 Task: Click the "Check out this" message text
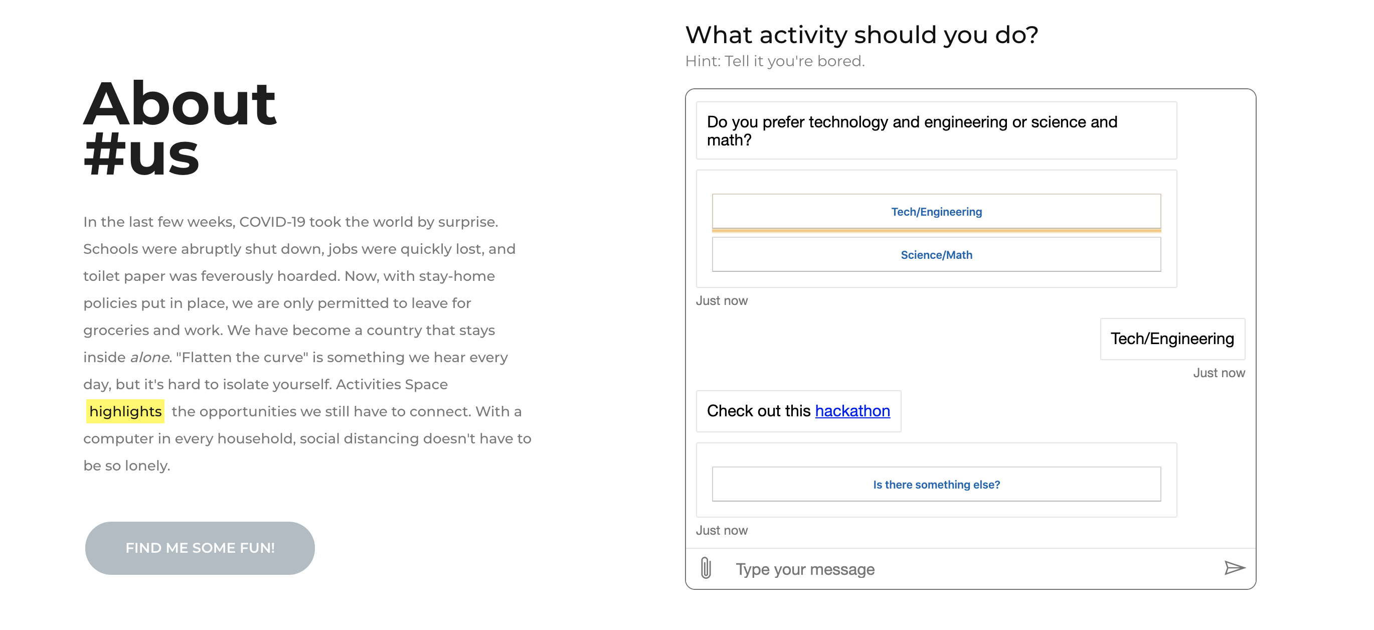tap(758, 411)
